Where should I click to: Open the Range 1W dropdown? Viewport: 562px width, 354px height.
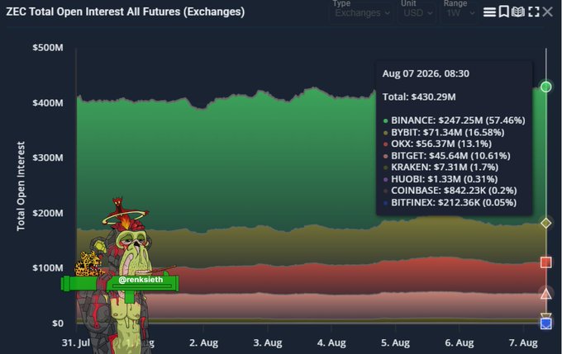point(460,13)
